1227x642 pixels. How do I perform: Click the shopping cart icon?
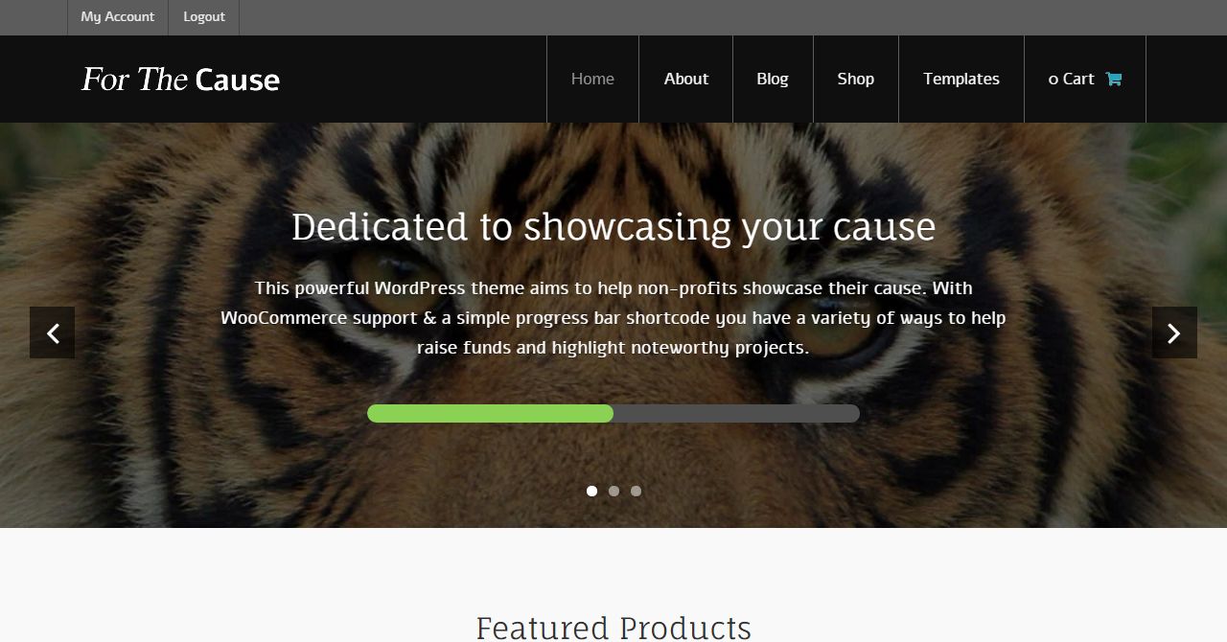(1113, 79)
